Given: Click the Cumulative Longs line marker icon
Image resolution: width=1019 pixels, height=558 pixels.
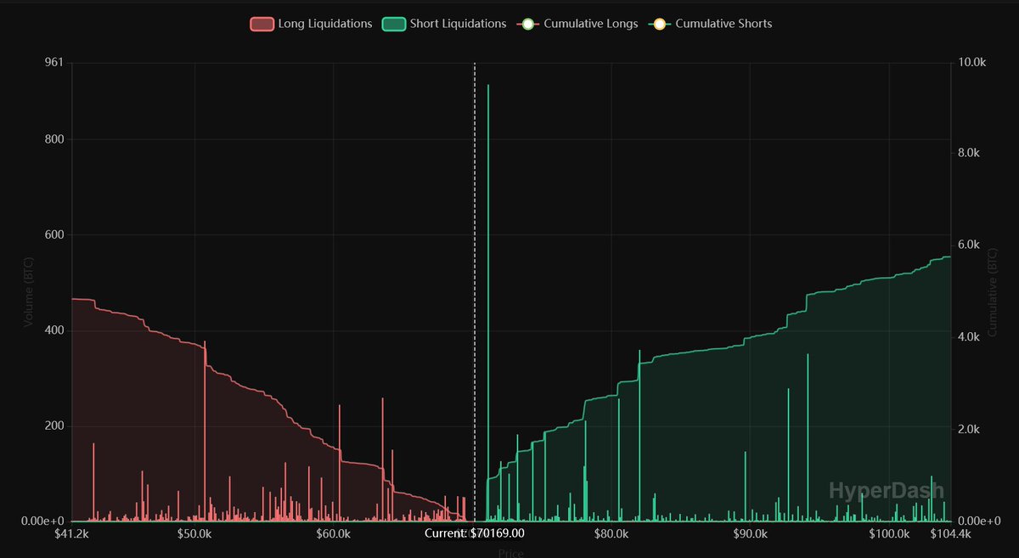Looking at the screenshot, I should coord(527,24).
